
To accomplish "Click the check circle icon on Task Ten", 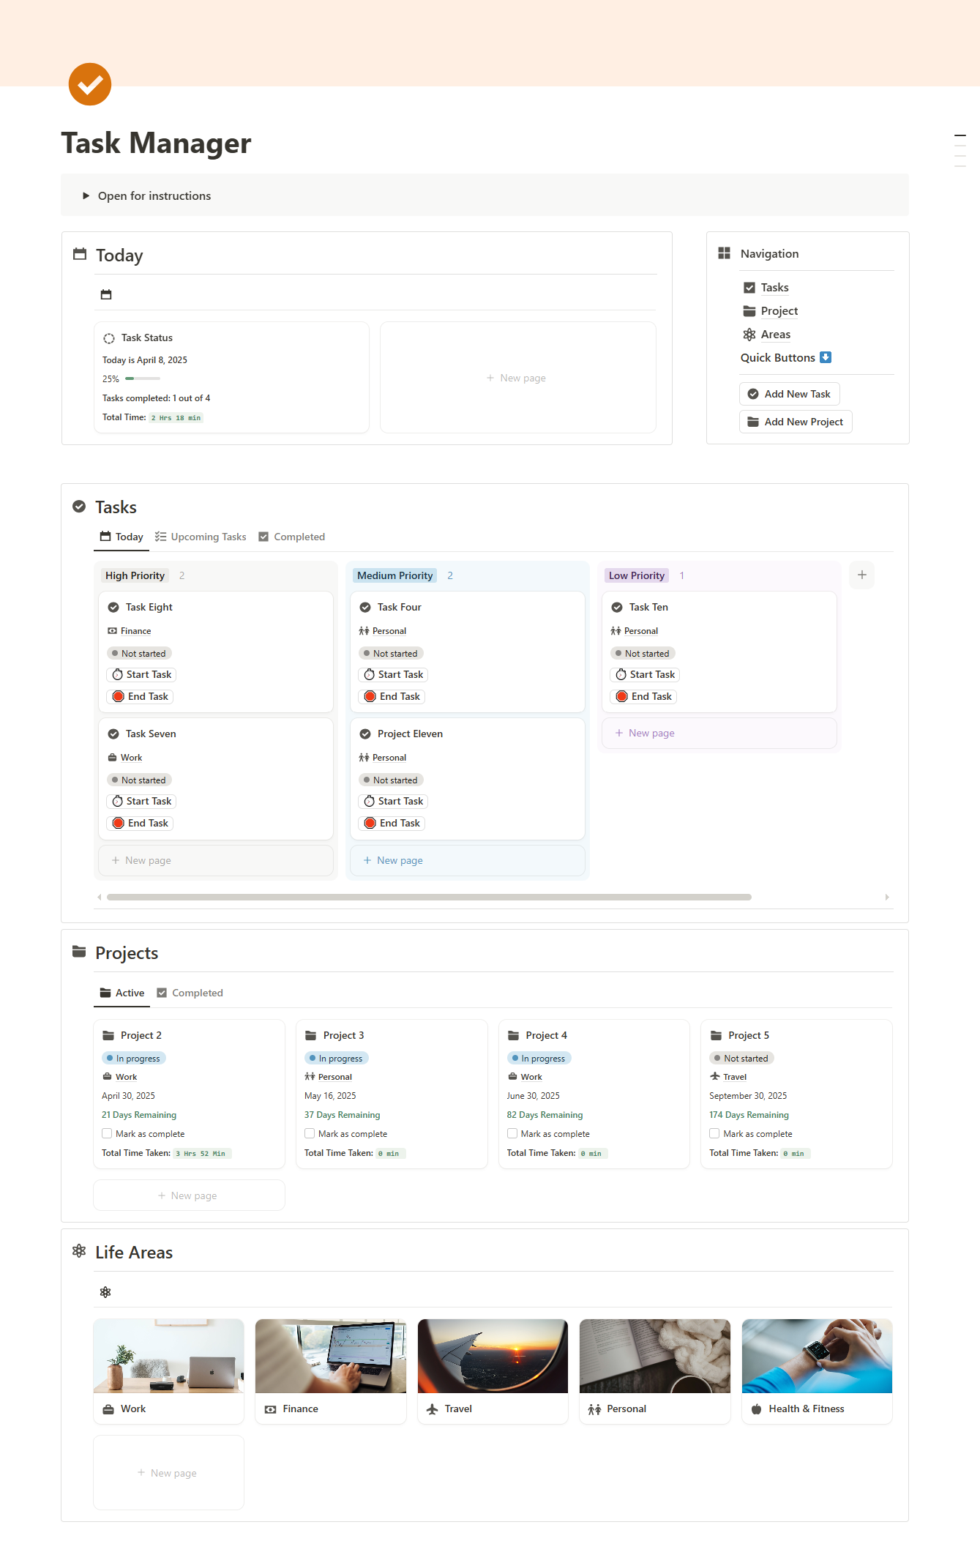I will [617, 607].
